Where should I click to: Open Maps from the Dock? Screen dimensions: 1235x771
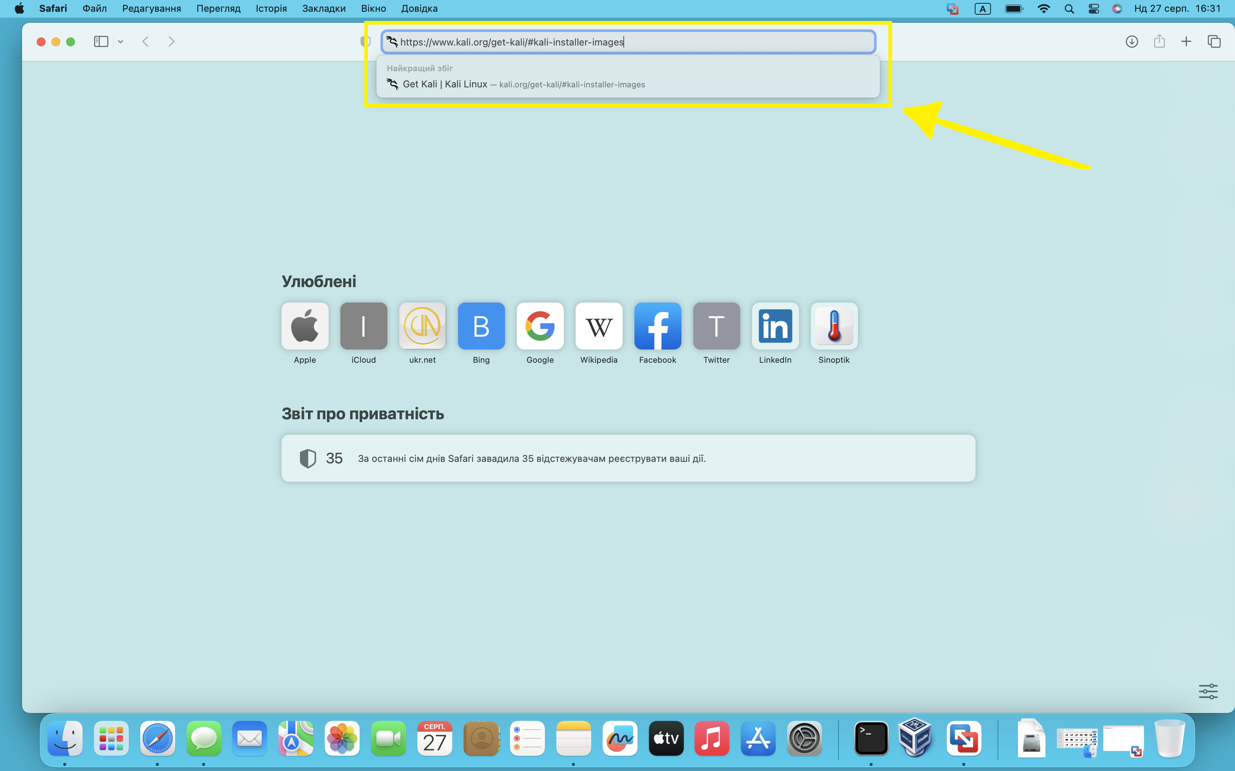296,738
